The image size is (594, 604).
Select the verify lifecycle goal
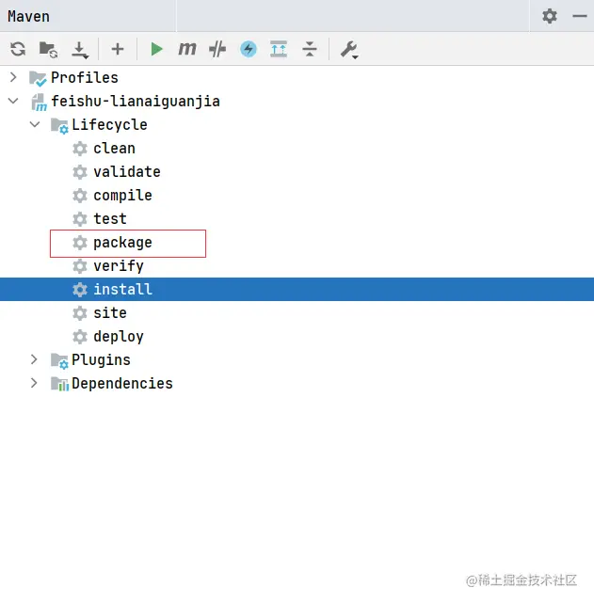119,266
